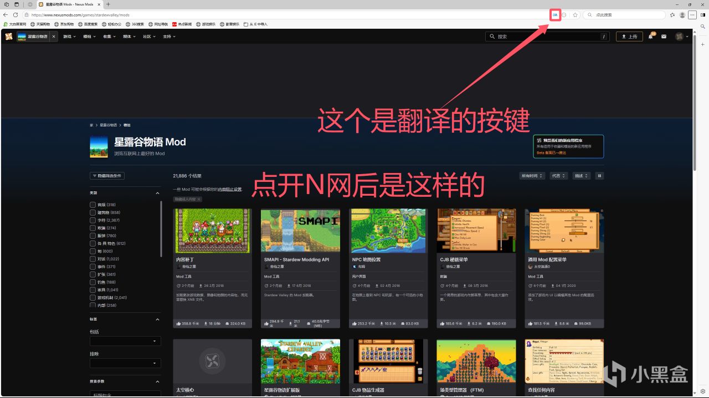Screen dimensions: 709x398
Task: Open the 支持 navigation menu
Action: coord(169,36)
